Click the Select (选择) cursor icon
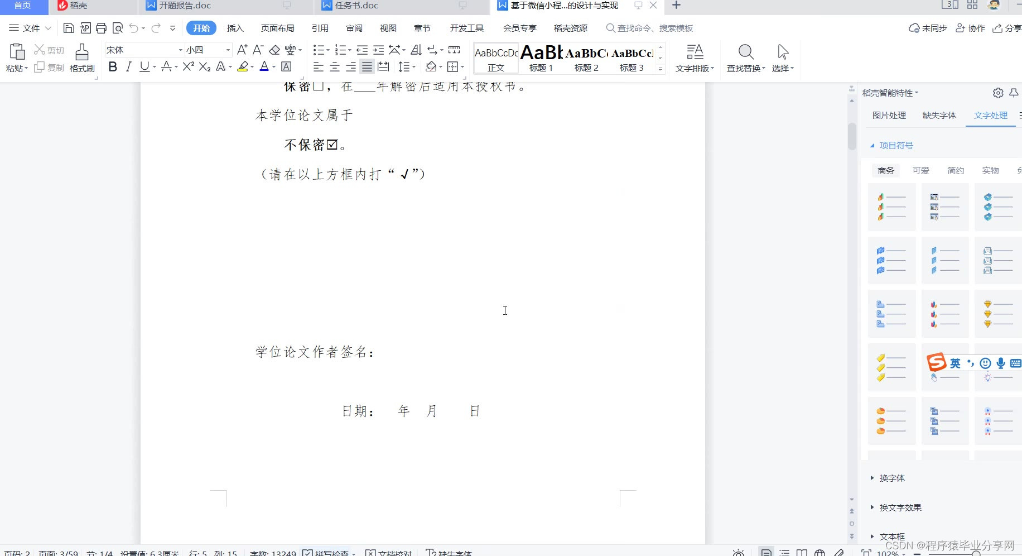Image resolution: width=1022 pixels, height=556 pixels. [x=783, y=52]
